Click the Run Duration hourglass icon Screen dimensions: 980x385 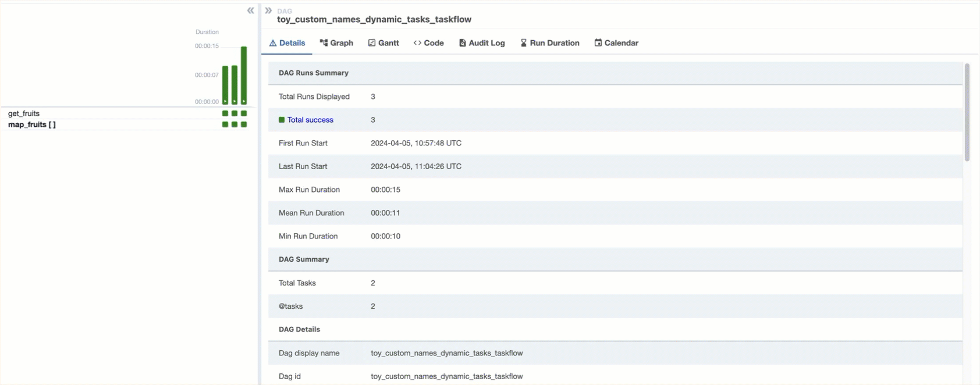click(523, 43)
